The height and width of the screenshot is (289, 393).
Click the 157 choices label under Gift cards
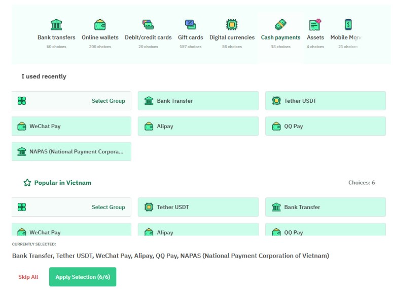191,47
